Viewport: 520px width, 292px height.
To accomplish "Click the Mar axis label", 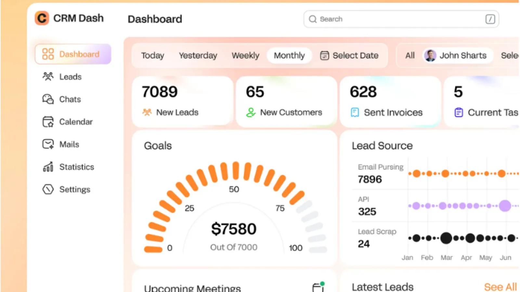I will point(447,258).
